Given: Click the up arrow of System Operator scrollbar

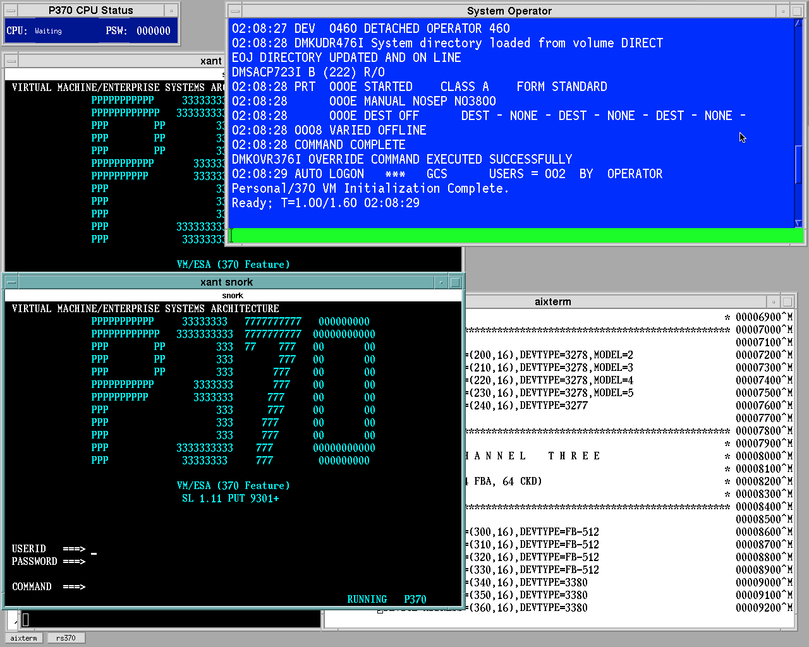Looking at the screenshot, I should click(798, 23).
